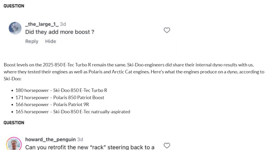
Task: Tap heart icon on howard_the_penguin's comment
Action: coord(167,146)
